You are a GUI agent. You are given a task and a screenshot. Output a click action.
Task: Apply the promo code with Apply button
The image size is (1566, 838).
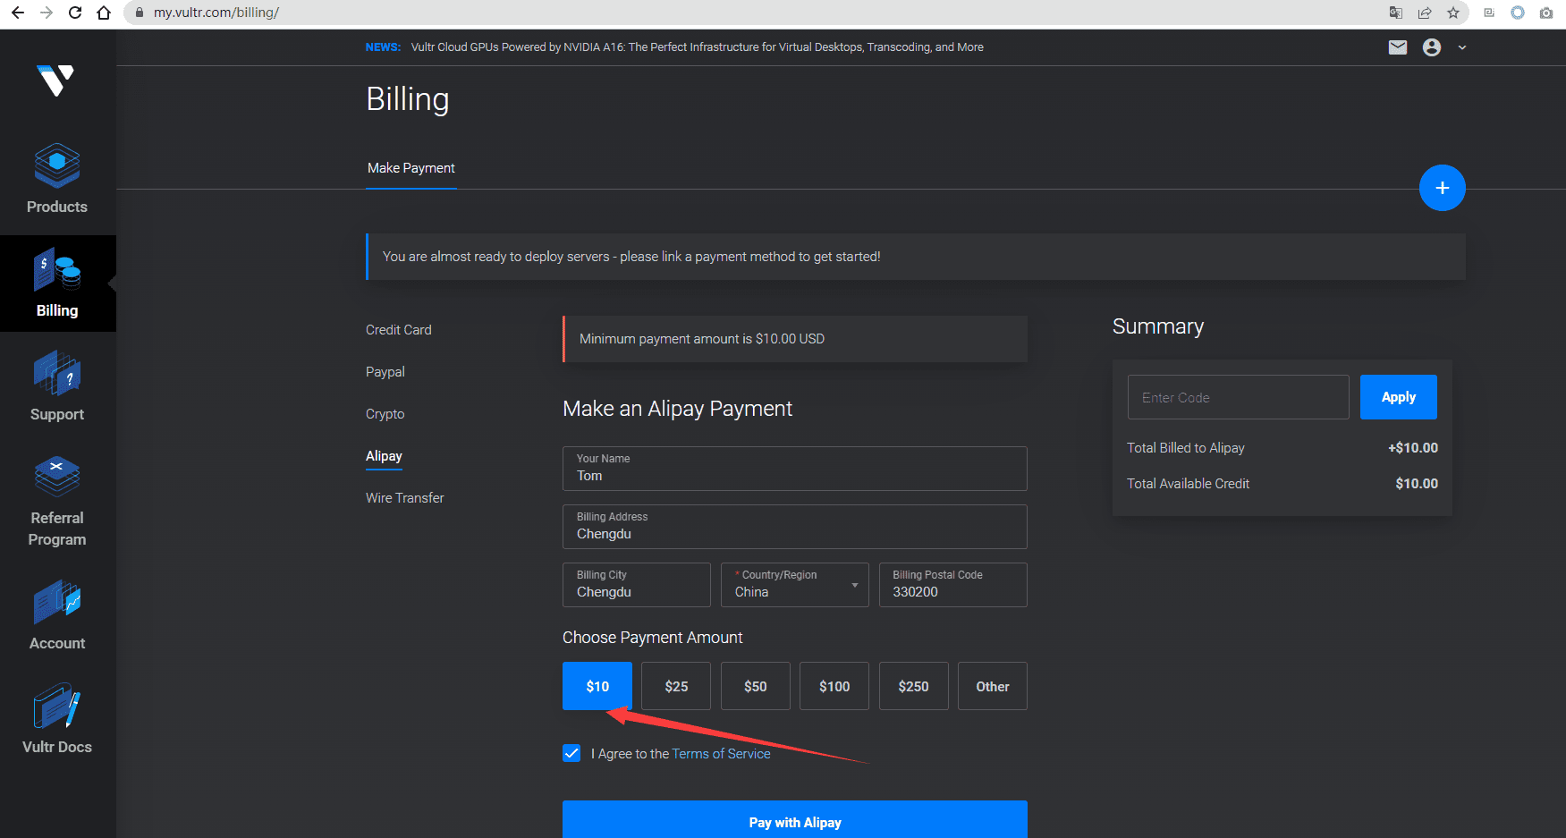[1399, 397]
